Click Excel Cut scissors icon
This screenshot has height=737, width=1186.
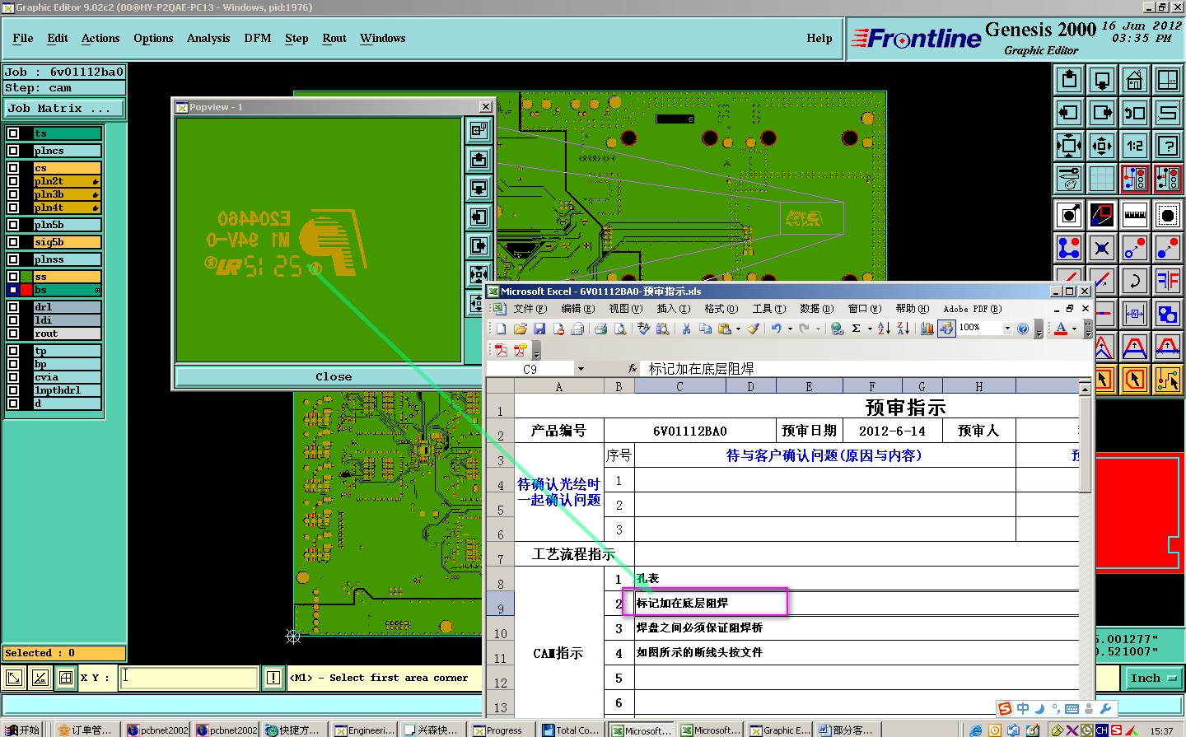coord(685,329)
